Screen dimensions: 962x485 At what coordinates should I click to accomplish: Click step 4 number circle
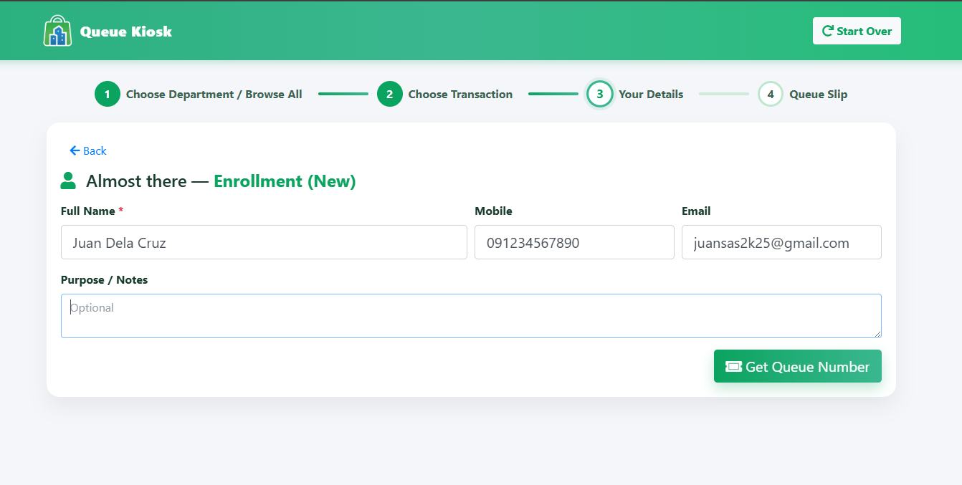tap(771, 94)
